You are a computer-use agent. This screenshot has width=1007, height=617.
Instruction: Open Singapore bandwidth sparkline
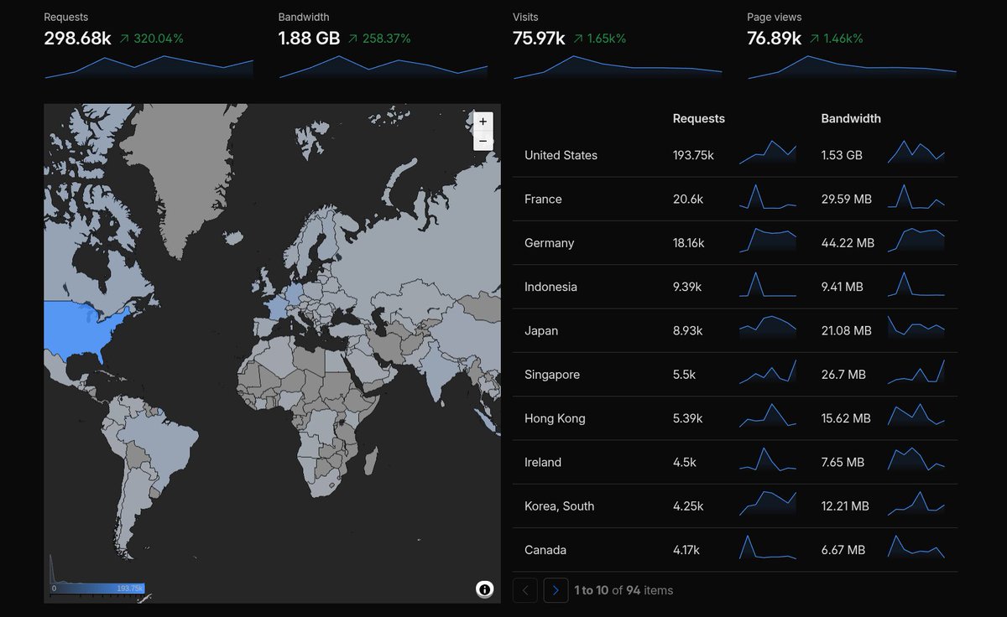916,371
